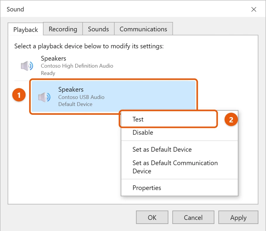
Task: Click the Ready status text
Action: (48, 73)
